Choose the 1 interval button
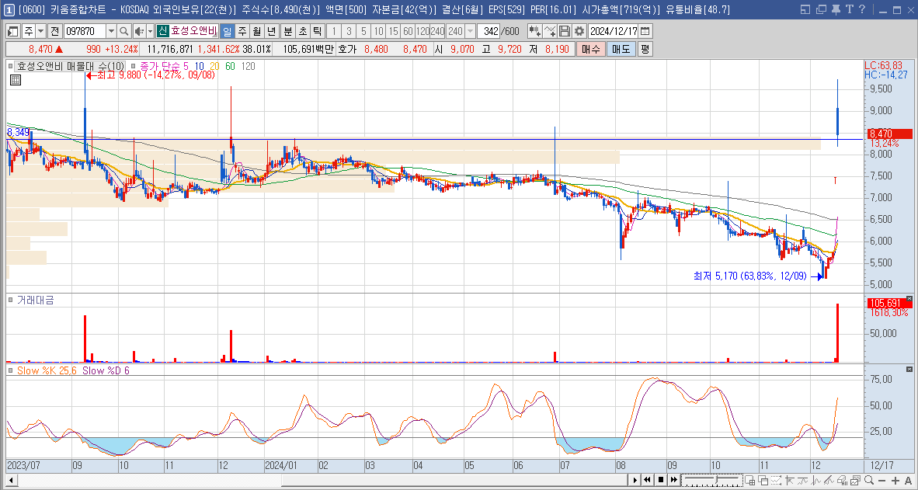Viewport: 918px width, 490px height. pyautogui.click(x=334, y=31)
